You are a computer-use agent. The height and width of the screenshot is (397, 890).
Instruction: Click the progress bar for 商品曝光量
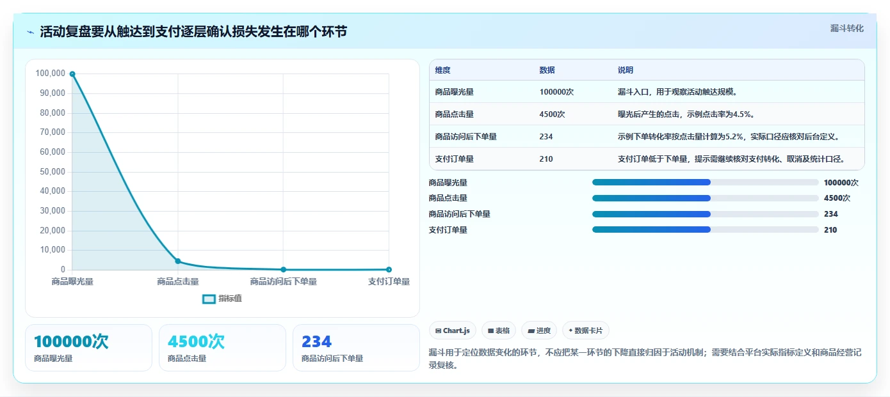point(706,182)
